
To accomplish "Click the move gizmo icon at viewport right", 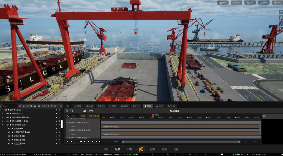I will (x=281, y=12).
